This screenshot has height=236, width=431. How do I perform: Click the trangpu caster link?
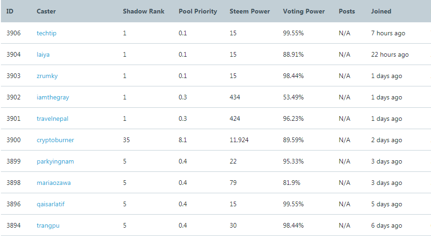(x=48, y=225)
